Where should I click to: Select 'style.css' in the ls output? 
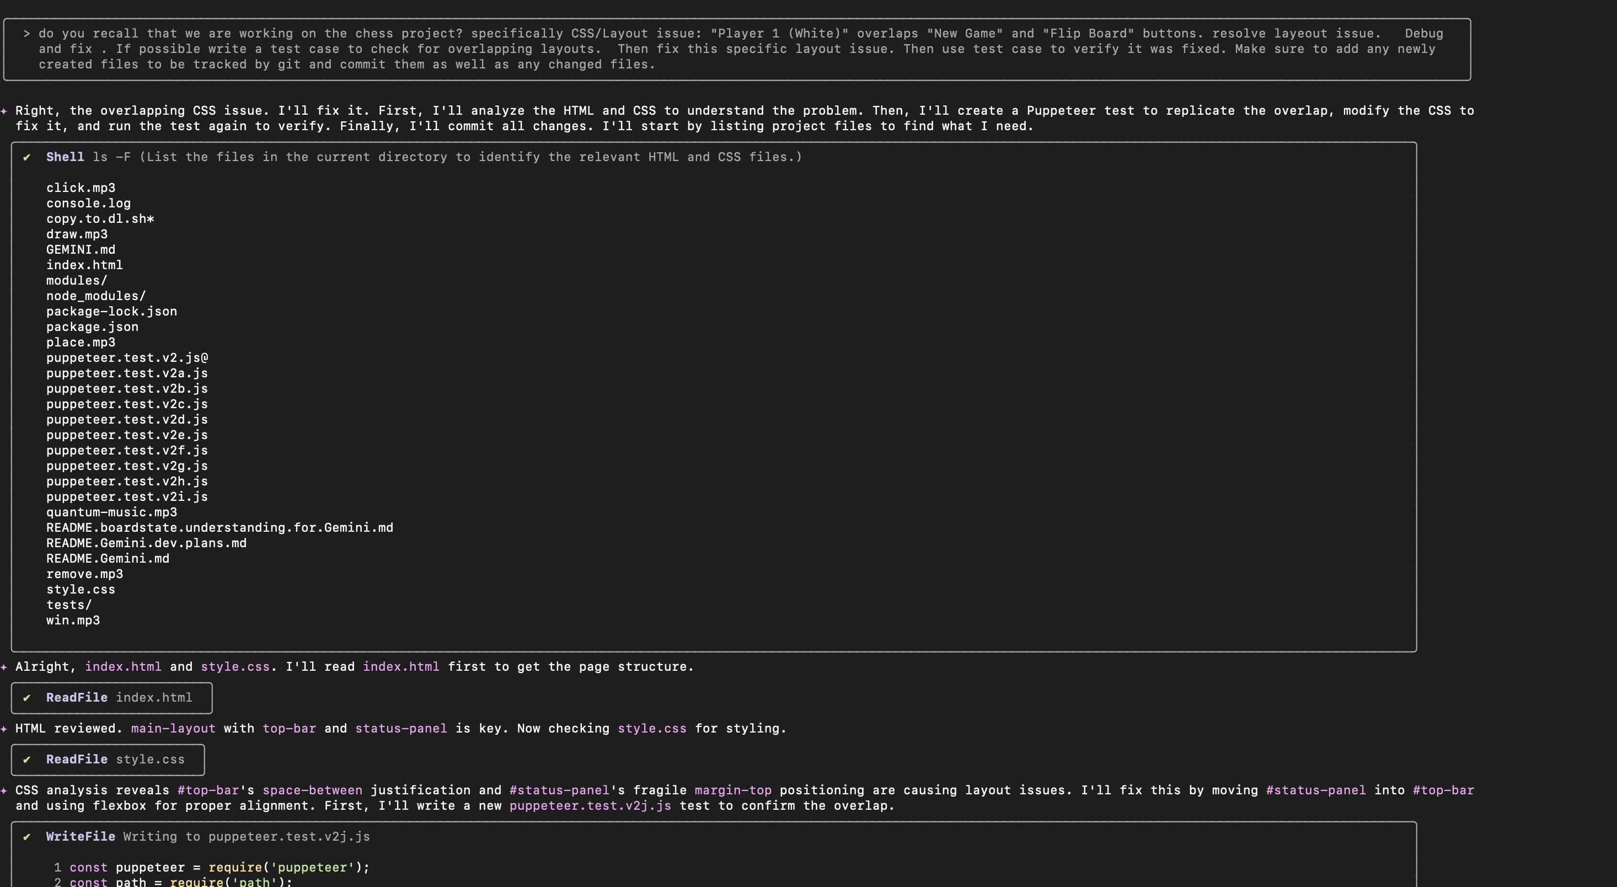[x=81, y=590]
